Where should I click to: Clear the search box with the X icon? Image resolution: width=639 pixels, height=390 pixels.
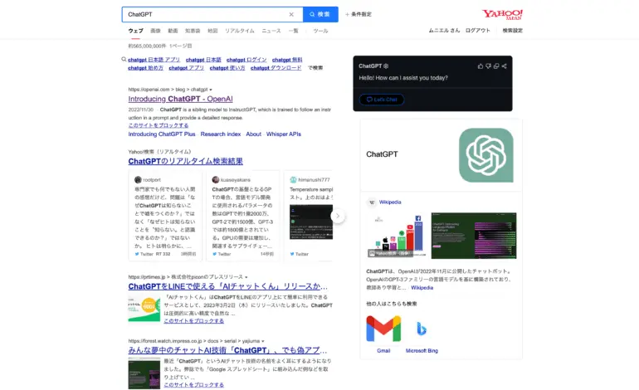click(x=291, y=14)
